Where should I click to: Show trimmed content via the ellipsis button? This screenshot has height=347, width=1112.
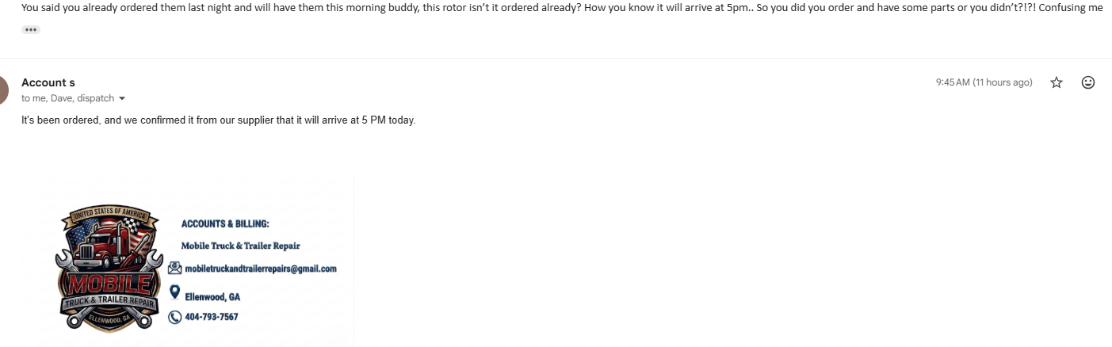(x=31, y=29)
